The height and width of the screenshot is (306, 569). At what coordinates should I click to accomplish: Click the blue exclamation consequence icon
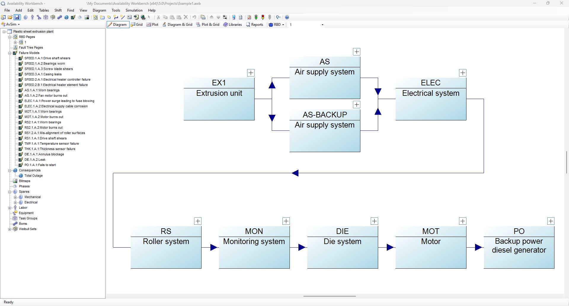pyautogui.click(x=66, y=17)
